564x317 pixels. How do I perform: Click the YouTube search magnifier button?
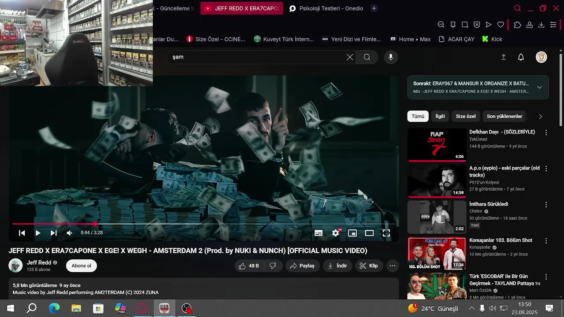coord(367,57)
